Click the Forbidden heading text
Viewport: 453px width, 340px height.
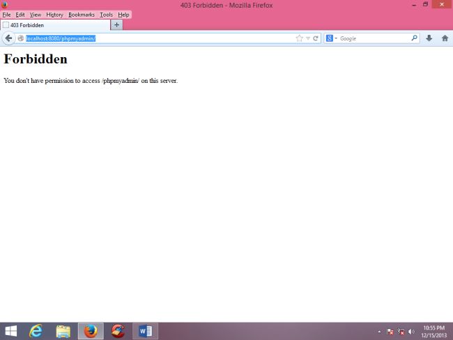36,59
